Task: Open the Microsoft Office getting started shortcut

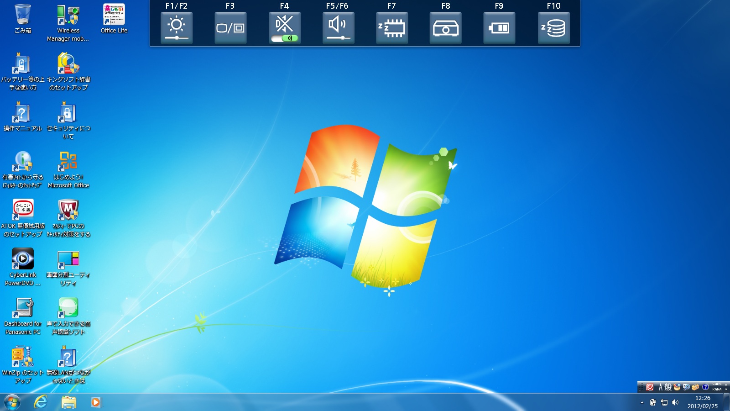Action: [68, 170]
